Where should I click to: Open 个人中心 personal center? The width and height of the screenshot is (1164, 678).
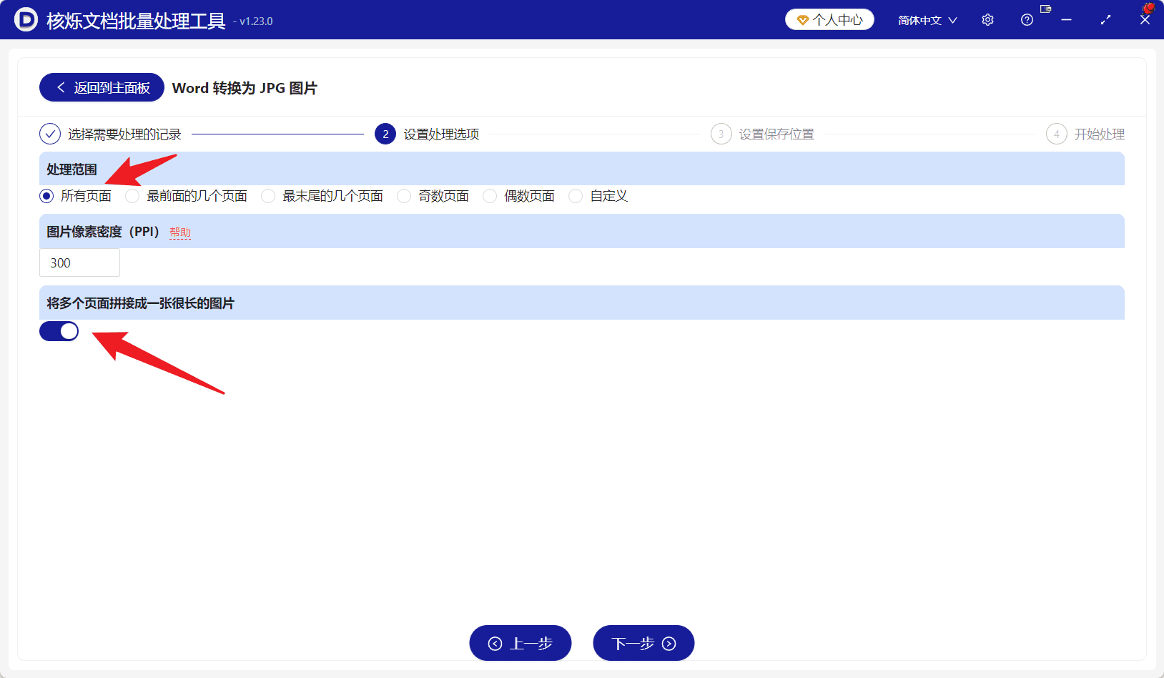829,20
